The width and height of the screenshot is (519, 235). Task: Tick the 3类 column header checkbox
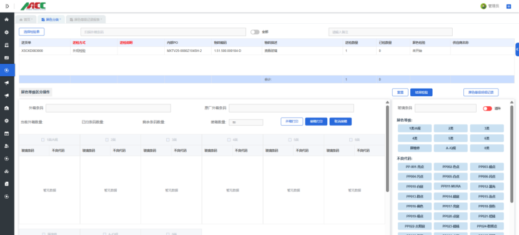pos(168,140)
